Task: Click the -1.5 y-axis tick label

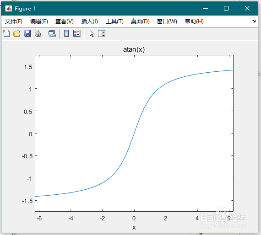Action: click(27, 201)
